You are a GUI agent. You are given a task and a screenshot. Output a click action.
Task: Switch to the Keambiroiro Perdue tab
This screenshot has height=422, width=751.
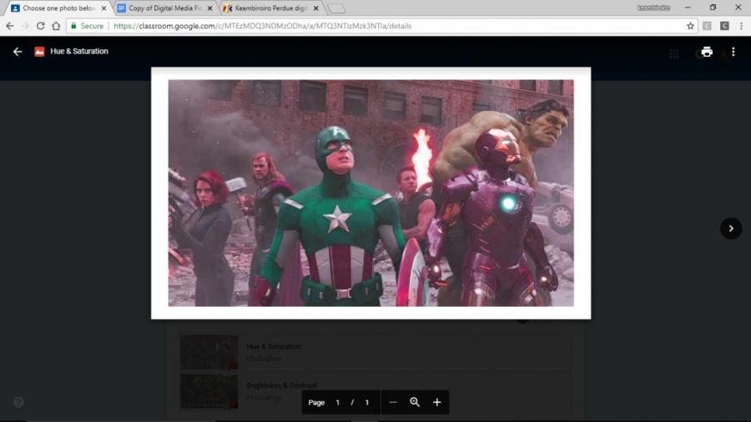267,8
